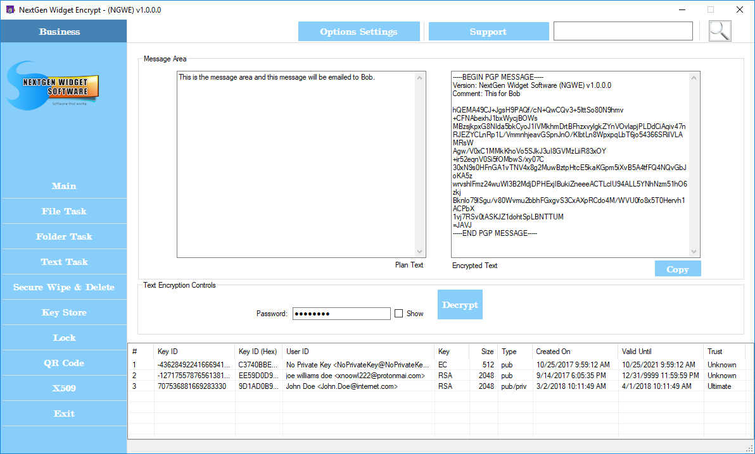The image size is (755, 454).
Task: Click the Type column header
Action: tap(515, 352)
